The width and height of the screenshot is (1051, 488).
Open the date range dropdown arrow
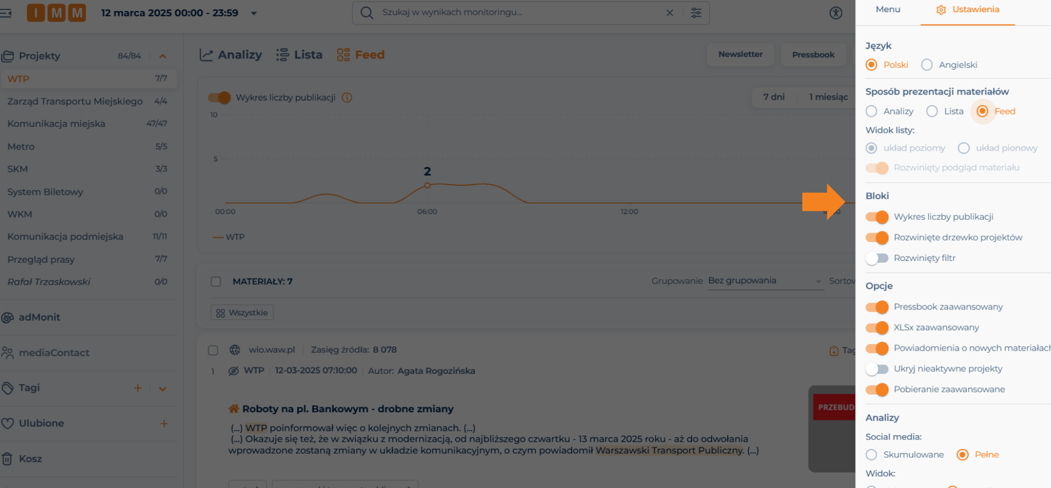[x=254, y=13]
